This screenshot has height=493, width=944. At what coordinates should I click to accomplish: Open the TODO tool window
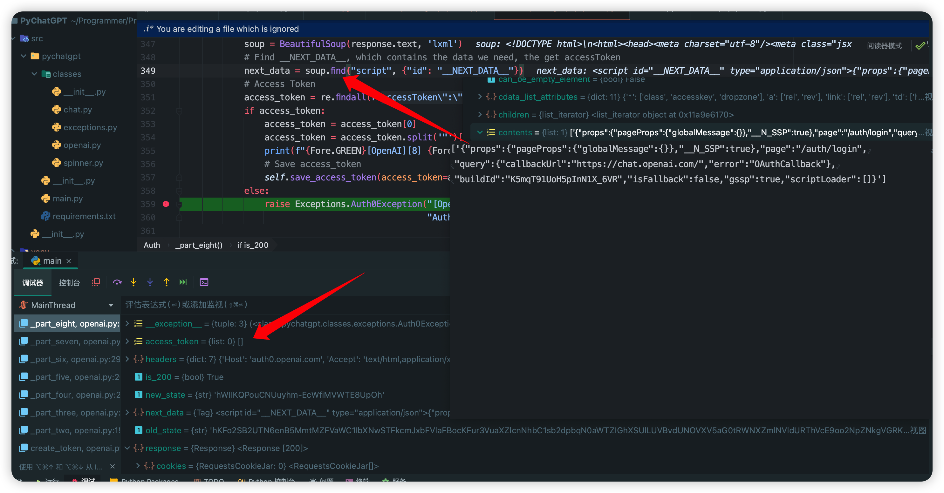[x=214, y=481]
